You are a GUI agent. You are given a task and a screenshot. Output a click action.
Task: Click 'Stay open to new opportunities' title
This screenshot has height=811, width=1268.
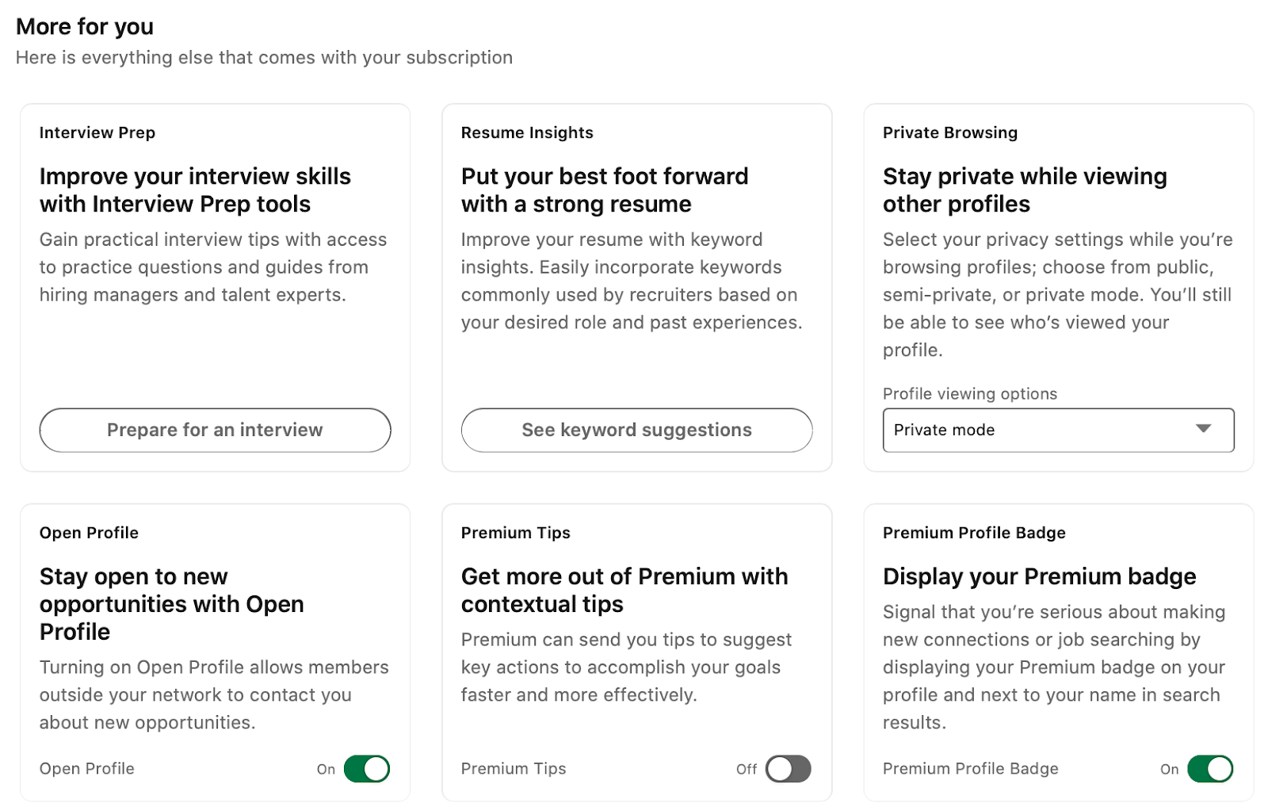[171, 603]
